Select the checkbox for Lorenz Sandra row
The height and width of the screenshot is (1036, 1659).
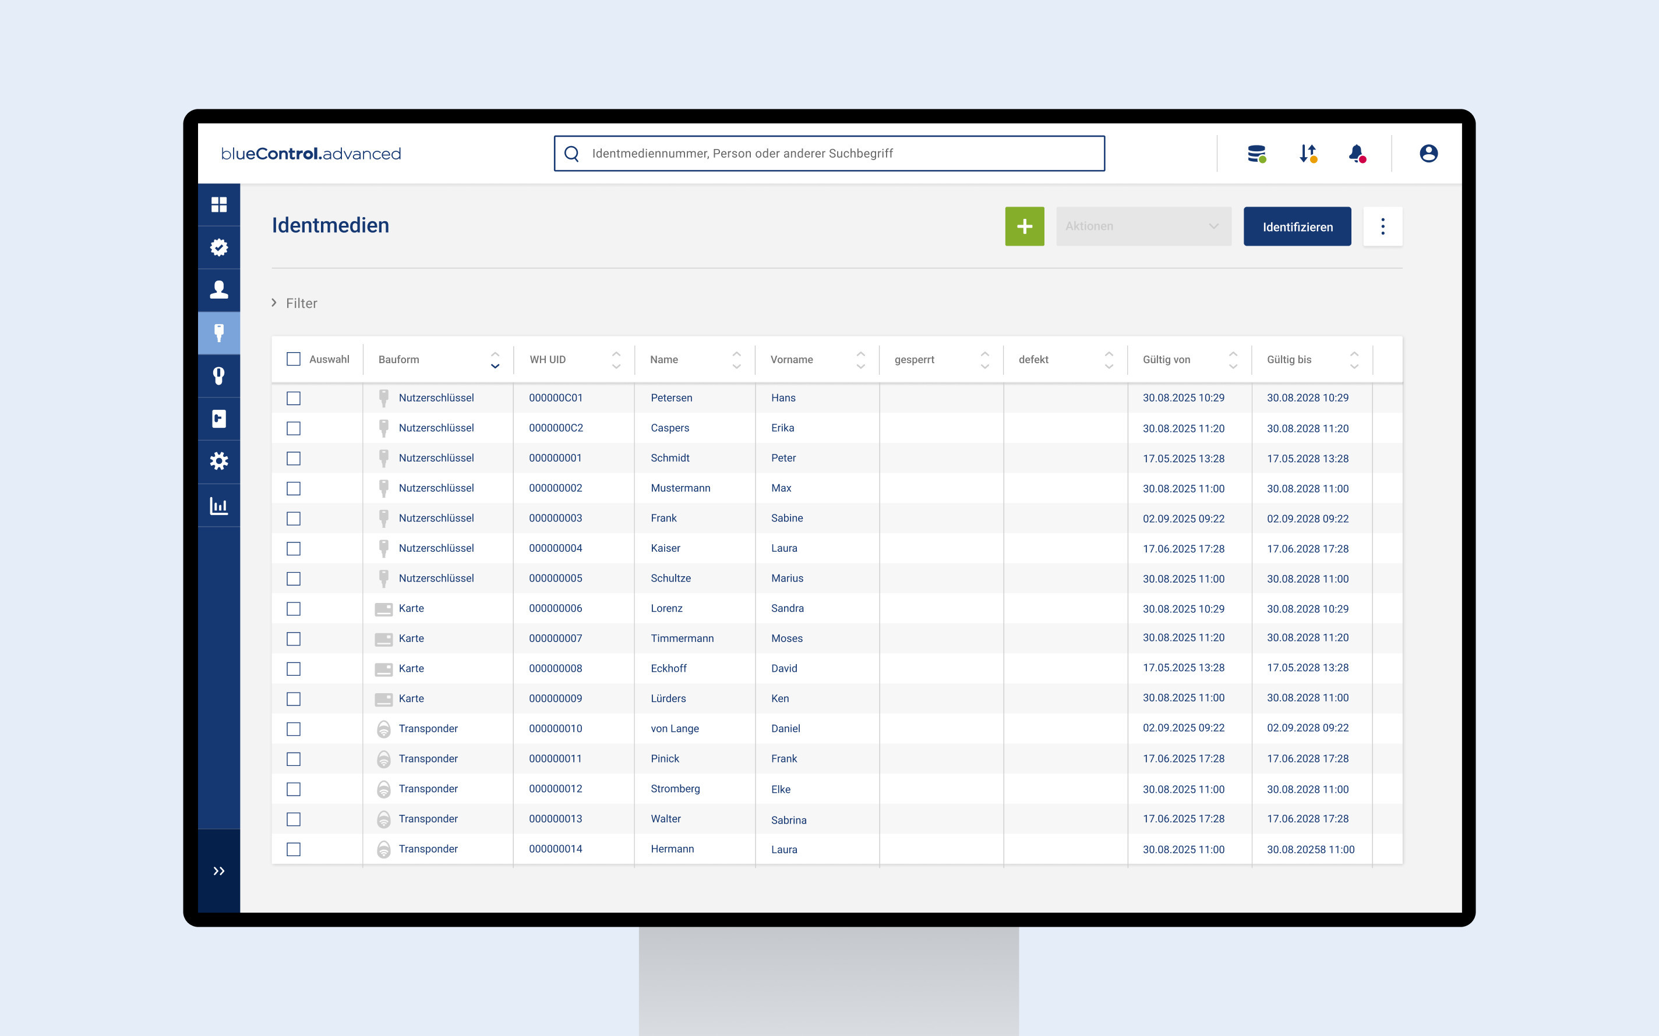pos(294,608)
